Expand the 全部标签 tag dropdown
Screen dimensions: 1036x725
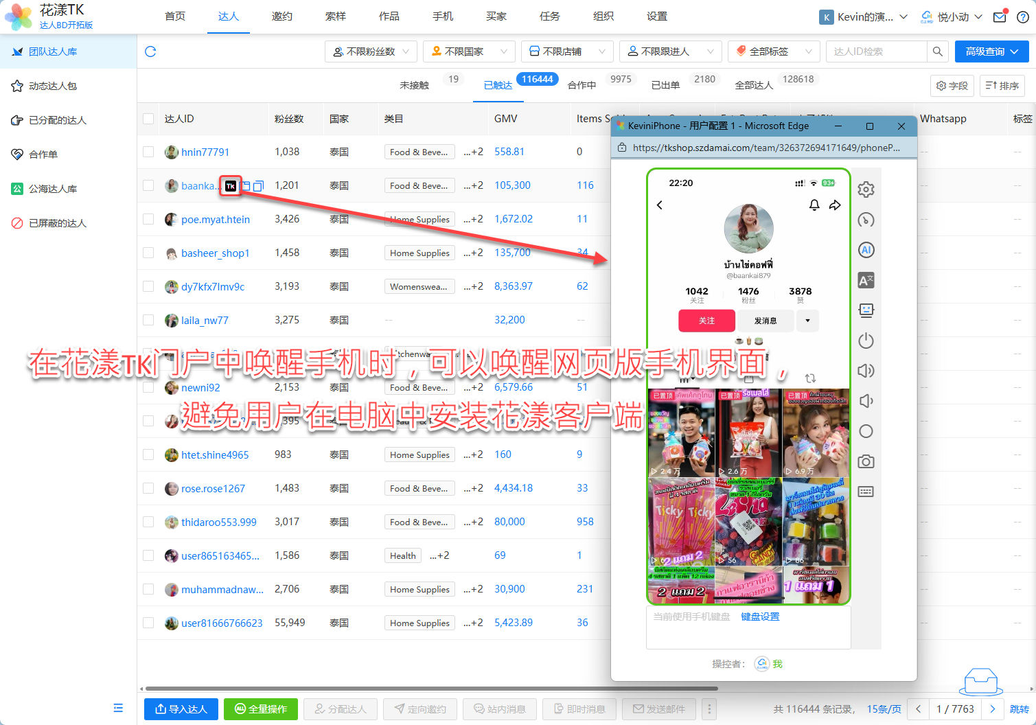tap(773, 51)
